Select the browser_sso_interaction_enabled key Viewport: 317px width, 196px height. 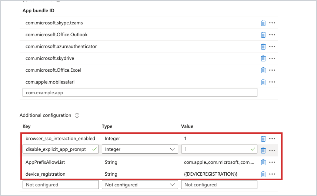pyautogui.click(x=60, y=138)
